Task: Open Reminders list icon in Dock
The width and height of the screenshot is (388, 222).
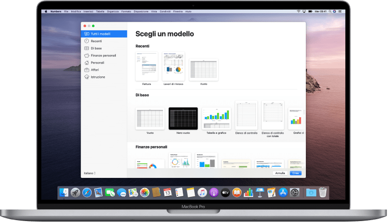Action: 179,192
